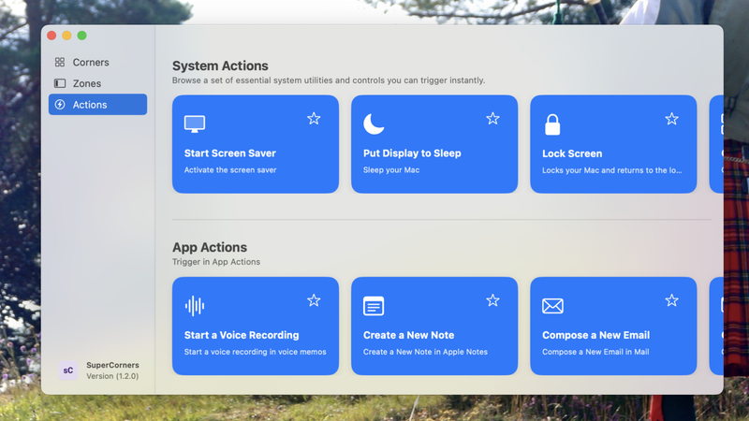Click the moon icon on Put Display to Sleep

click(x=374, y=123)
